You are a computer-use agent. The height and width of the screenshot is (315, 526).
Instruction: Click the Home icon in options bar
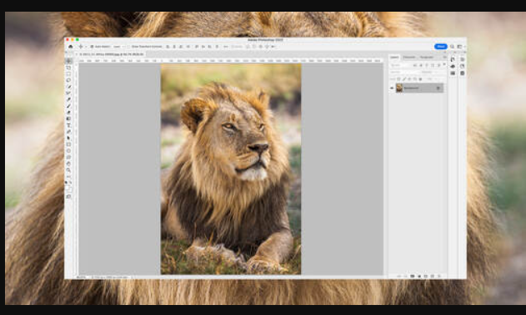[71, 47]
